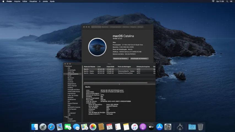Open System Preferences gear icon

[x=168, y=127]
